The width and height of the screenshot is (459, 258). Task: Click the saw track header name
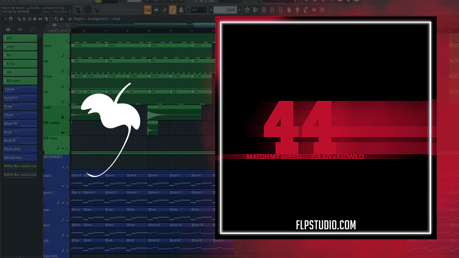coord(46,210)
